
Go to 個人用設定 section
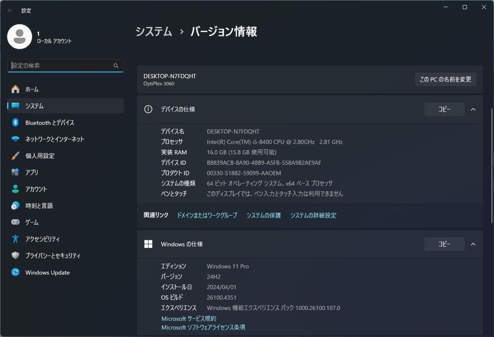pyautogui.click(x=65, y=156)
